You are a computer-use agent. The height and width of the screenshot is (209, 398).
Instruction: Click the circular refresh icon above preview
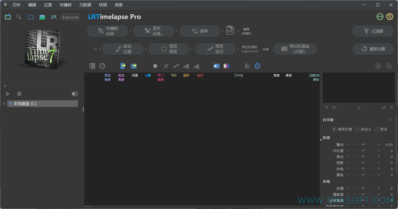pos(389,66)
